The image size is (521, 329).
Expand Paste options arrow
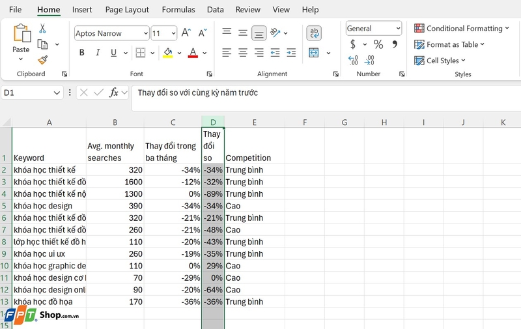(21, 59)
